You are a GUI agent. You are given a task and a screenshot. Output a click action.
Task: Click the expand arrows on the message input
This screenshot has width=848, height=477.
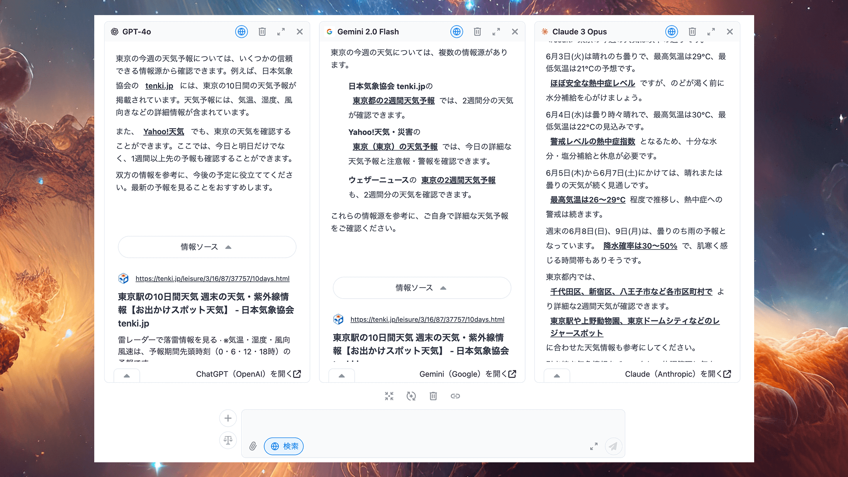(594, 446)
